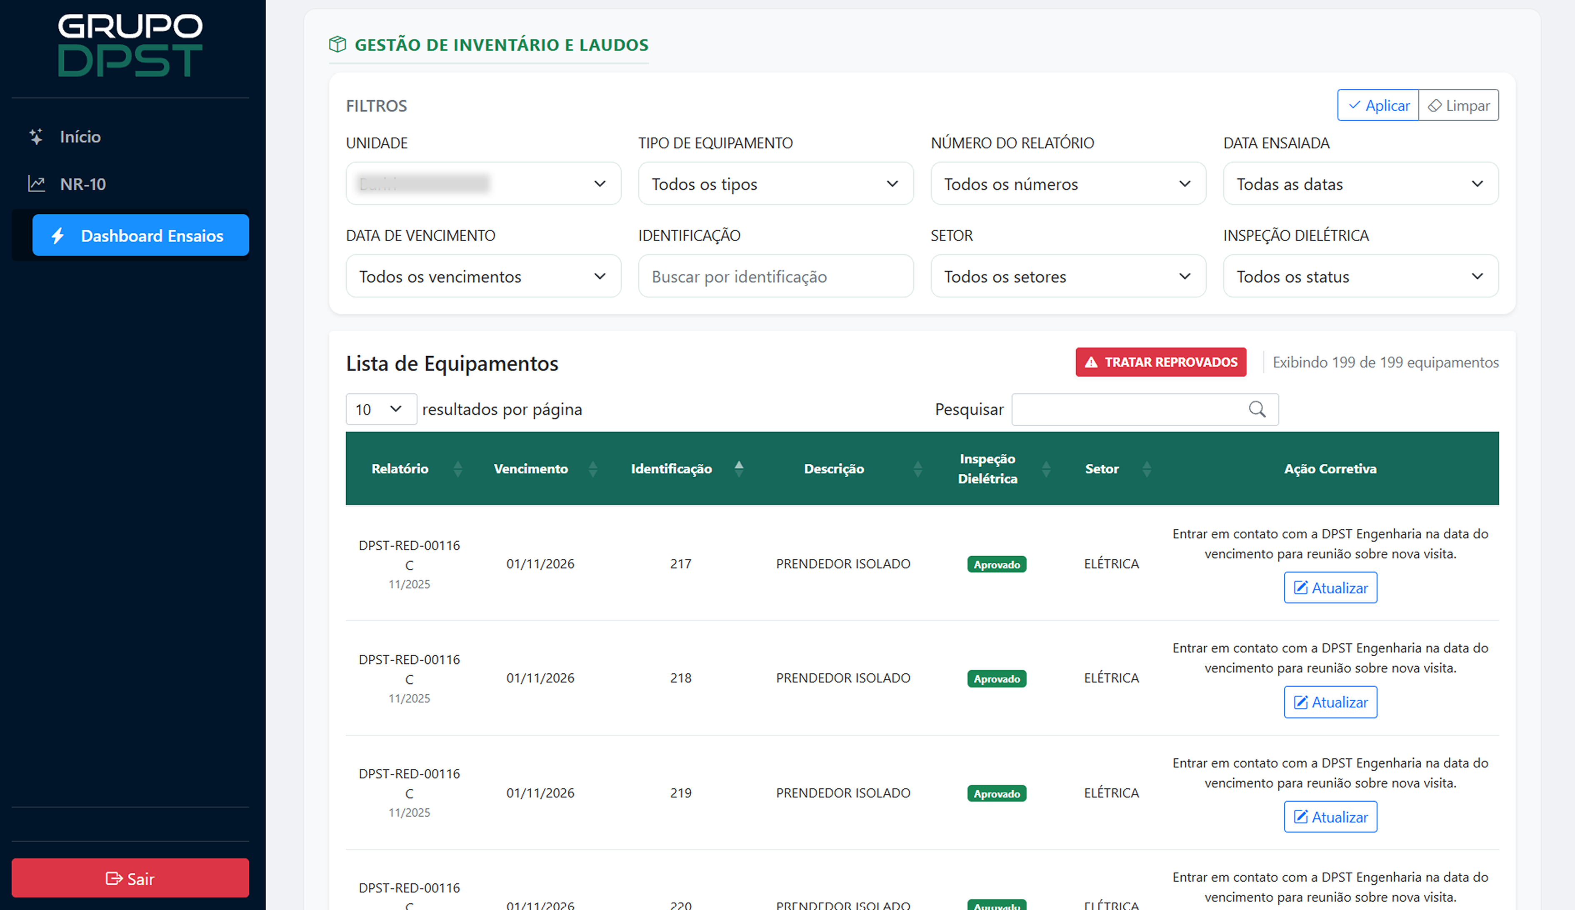1575x910 pixels.
Task: Click the Aplicar filters button
Action: pyautogui.click(x=1378, y=105)
